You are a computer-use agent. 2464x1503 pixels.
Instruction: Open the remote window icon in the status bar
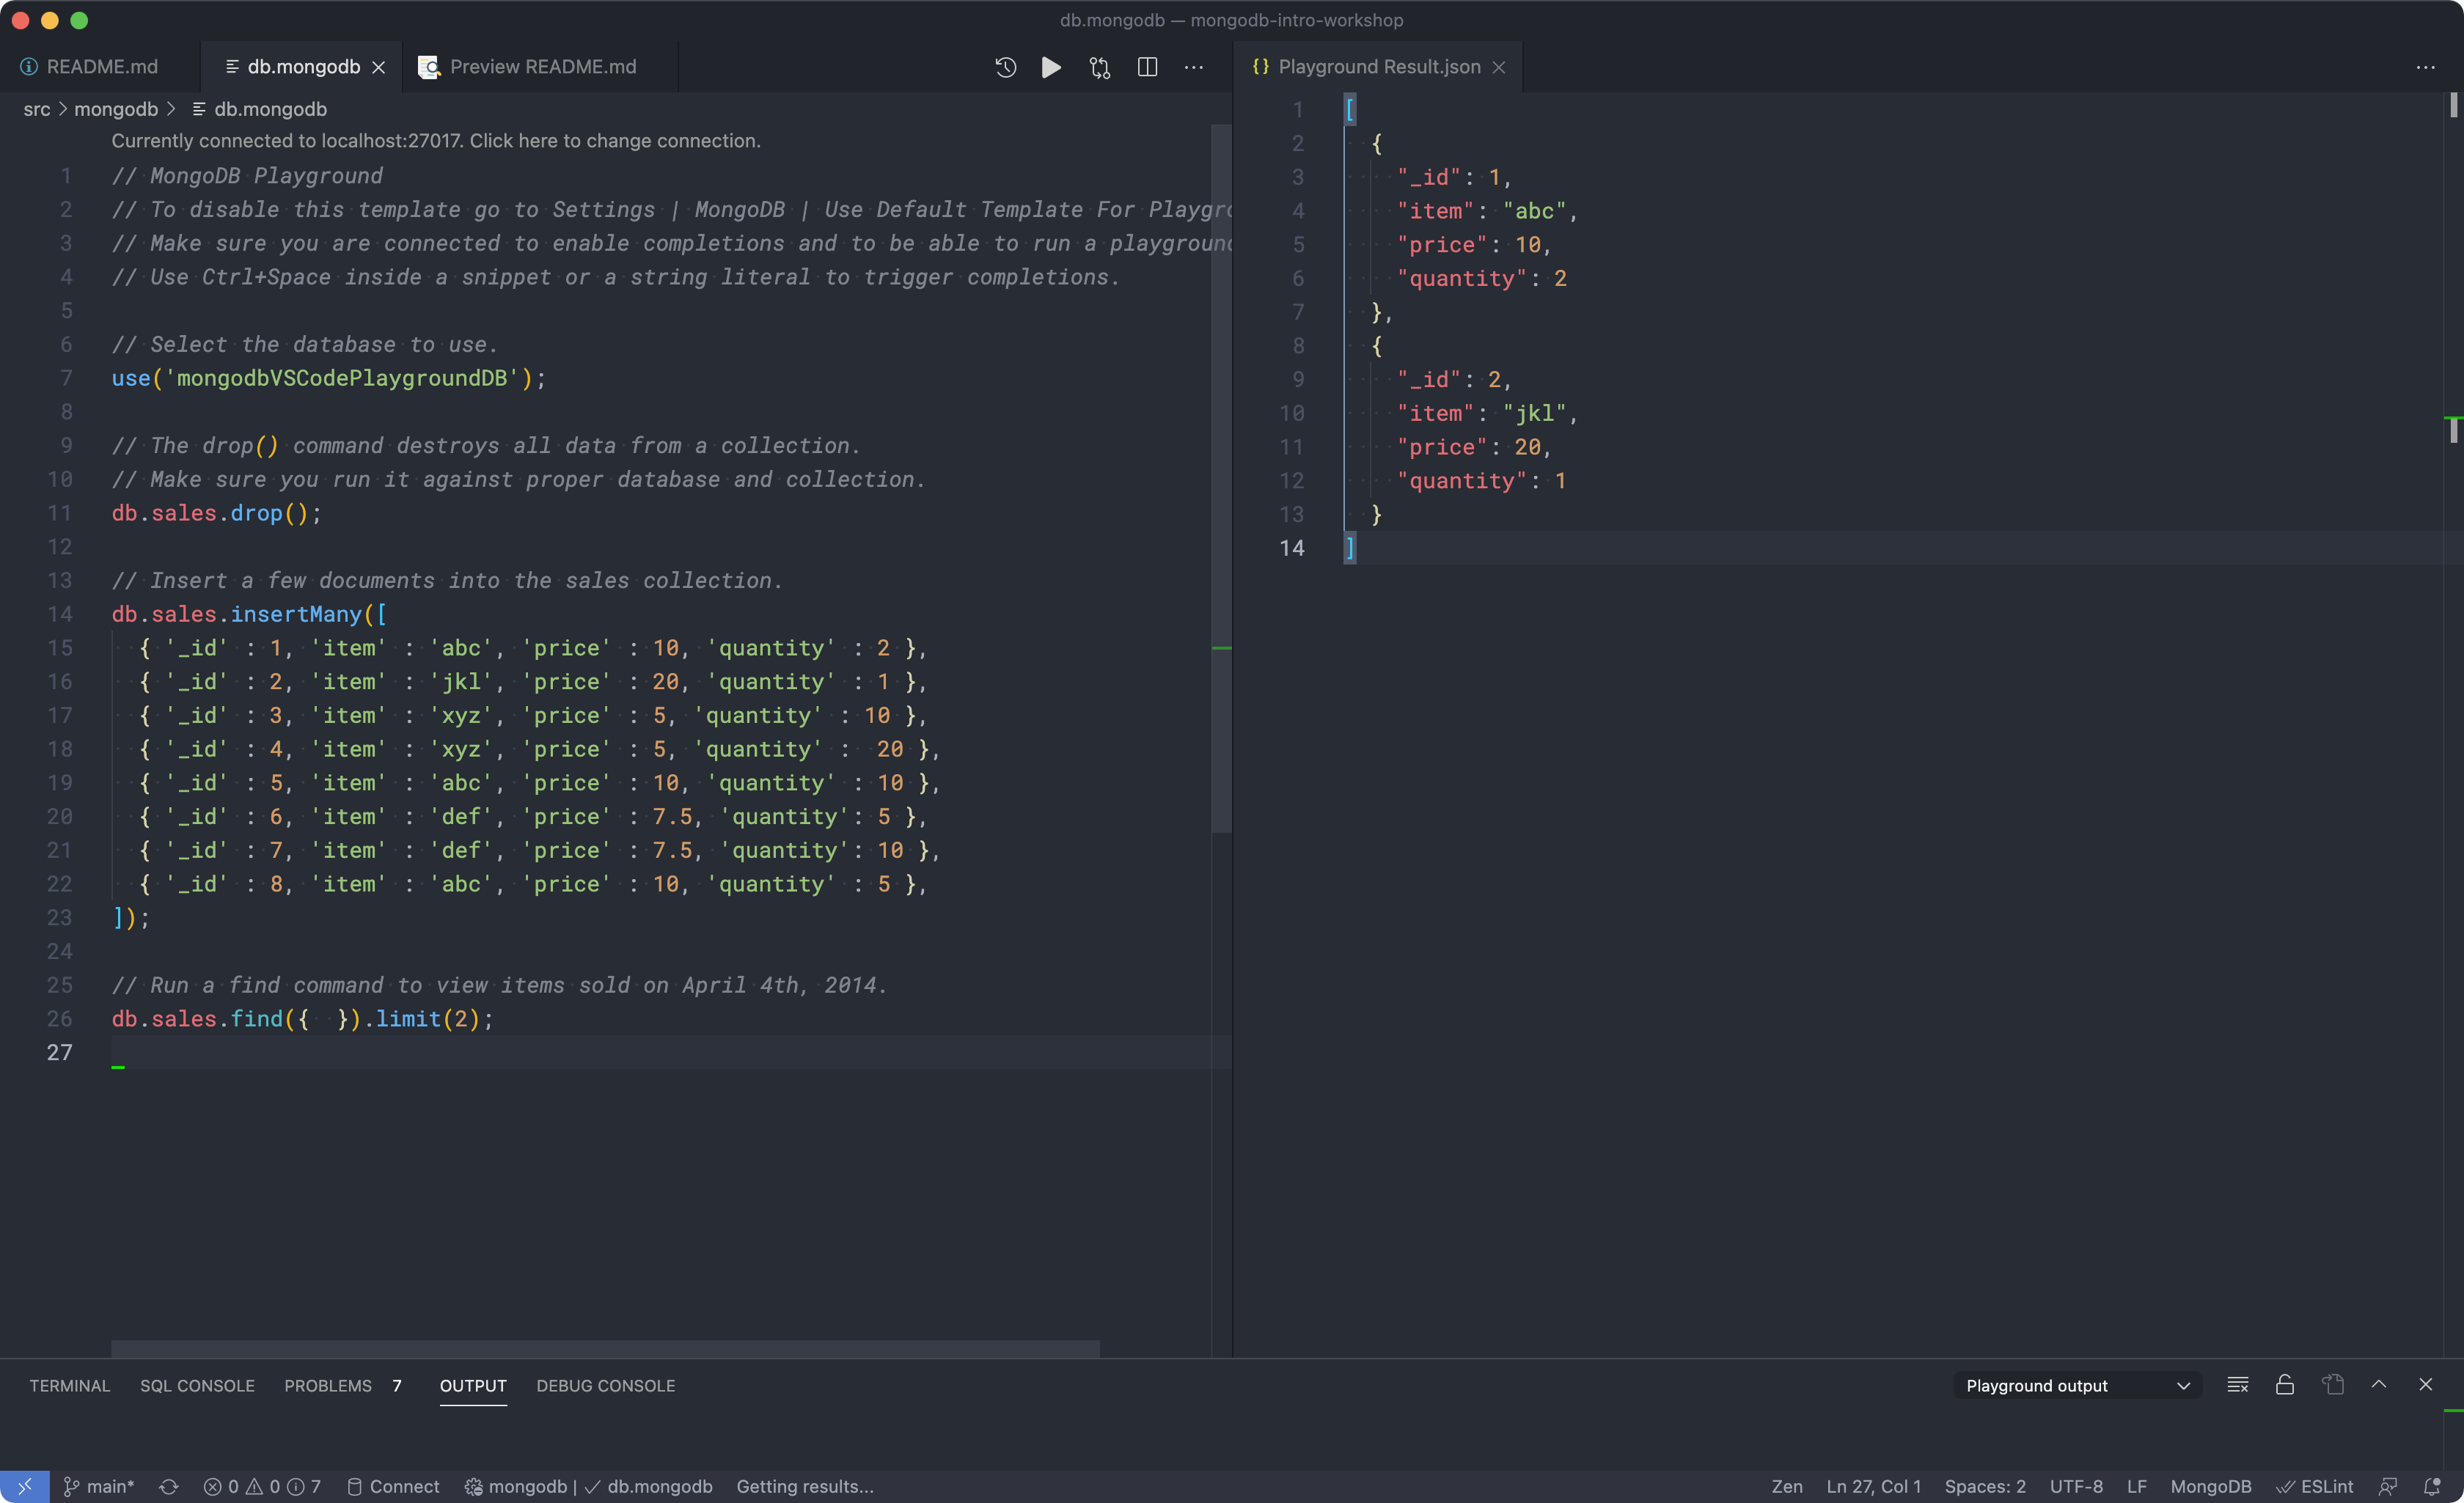tap(24, 1486)
